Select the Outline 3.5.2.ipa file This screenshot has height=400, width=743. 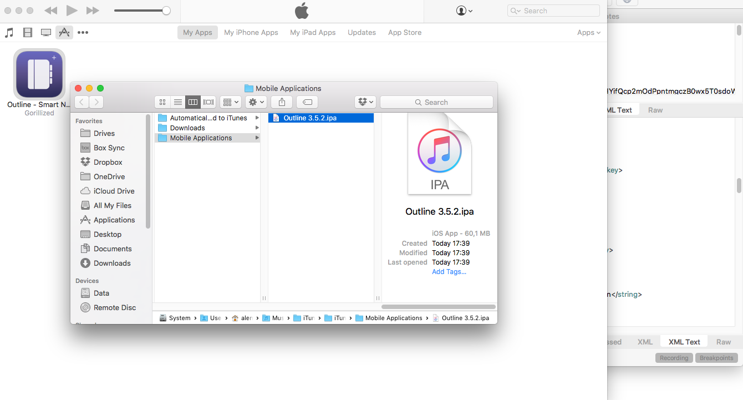click(321, 118)
